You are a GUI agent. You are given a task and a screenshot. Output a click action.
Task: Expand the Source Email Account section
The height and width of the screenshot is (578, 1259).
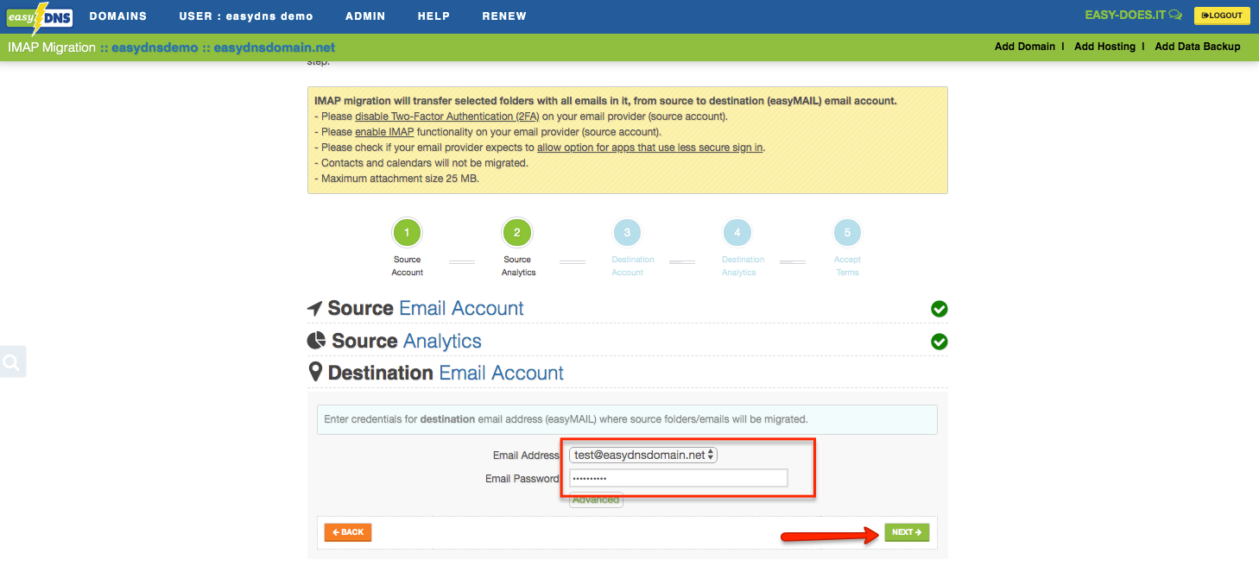tap(628, 309)
